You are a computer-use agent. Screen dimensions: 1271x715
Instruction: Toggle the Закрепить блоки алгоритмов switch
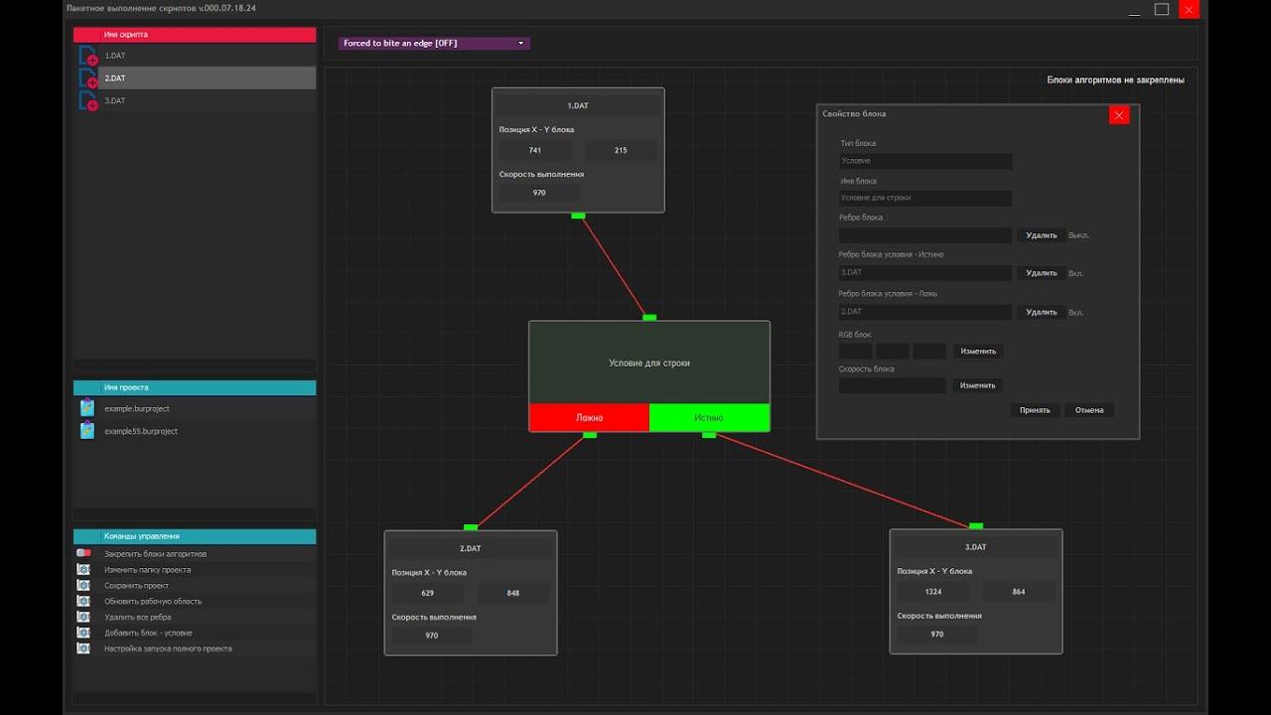pos(83,553)
